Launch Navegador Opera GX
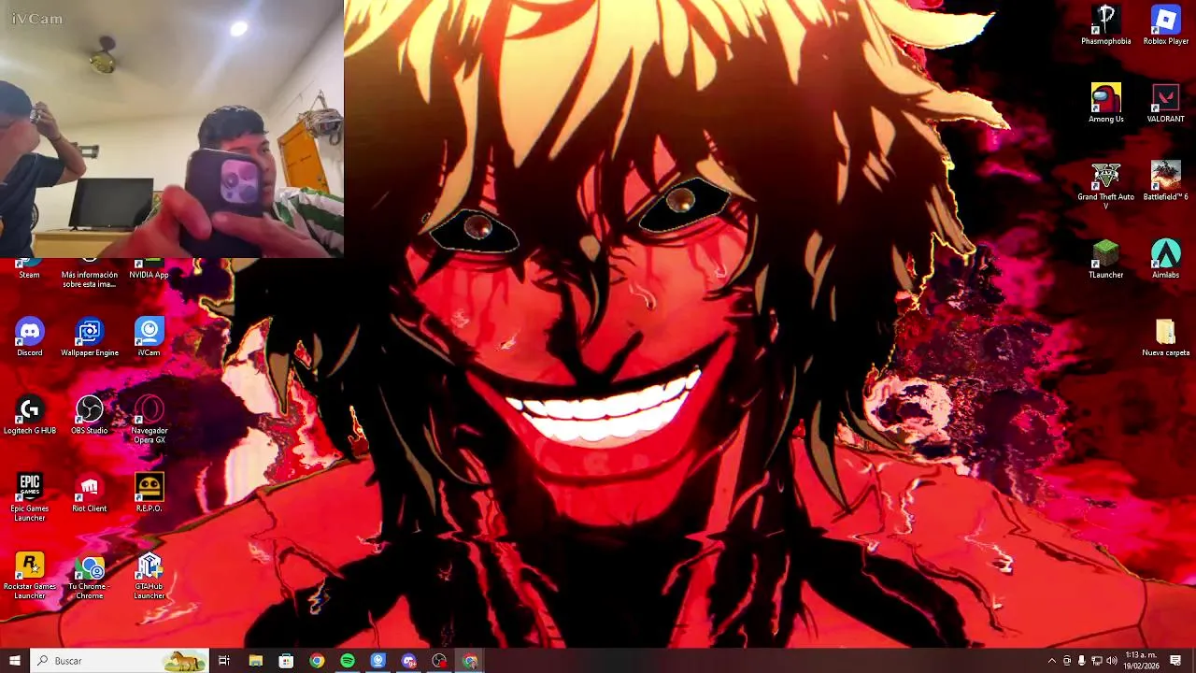Screen dimensions: 1196x673 tap(149, 420)
